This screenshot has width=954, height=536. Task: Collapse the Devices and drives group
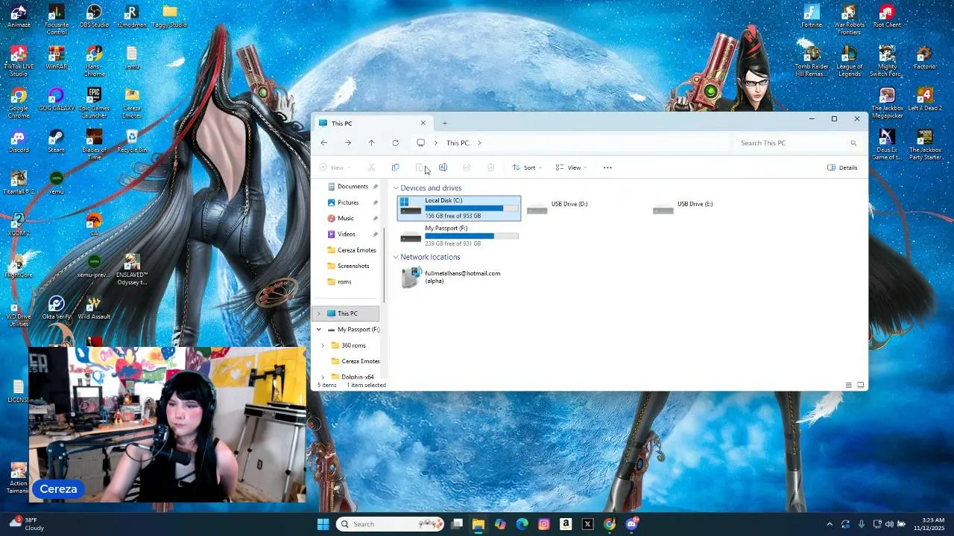point(396,188)
